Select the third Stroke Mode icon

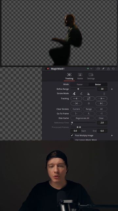pos(88,94)
